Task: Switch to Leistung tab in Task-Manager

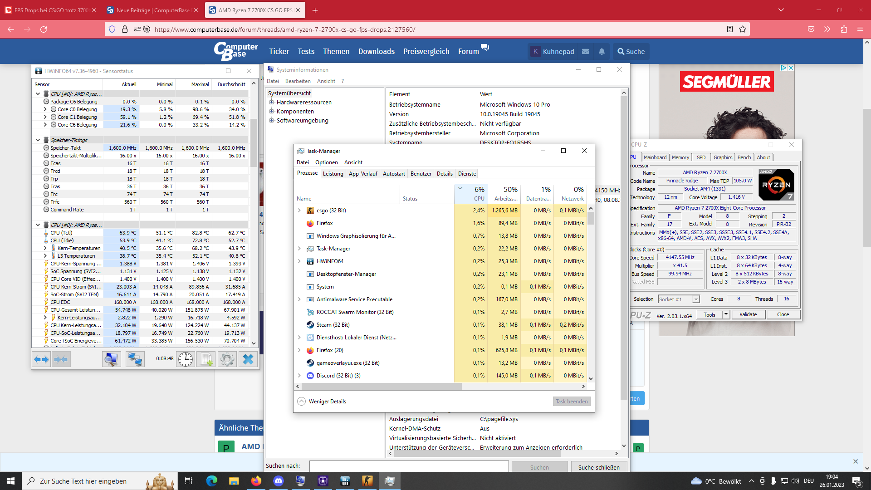Action: 333,174
